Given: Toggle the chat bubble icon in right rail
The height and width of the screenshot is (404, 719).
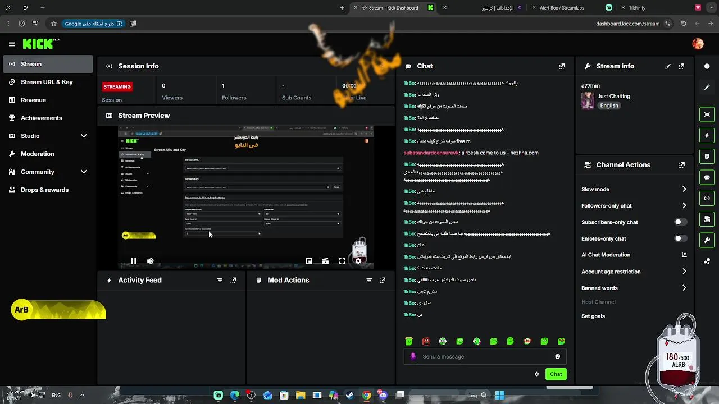Looking at the screenshot, I should click(x=707, y=177).
